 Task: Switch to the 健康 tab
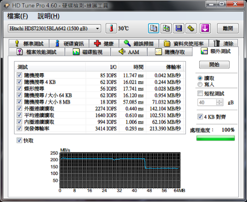click(x=104, y=43)
